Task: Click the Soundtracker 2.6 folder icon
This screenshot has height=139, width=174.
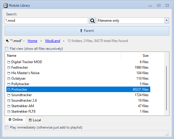Action: point(9,100)
